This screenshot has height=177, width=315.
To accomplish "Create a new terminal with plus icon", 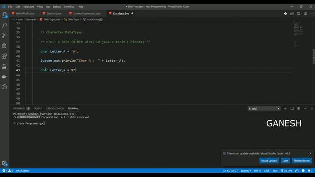I will pos(285,108).
